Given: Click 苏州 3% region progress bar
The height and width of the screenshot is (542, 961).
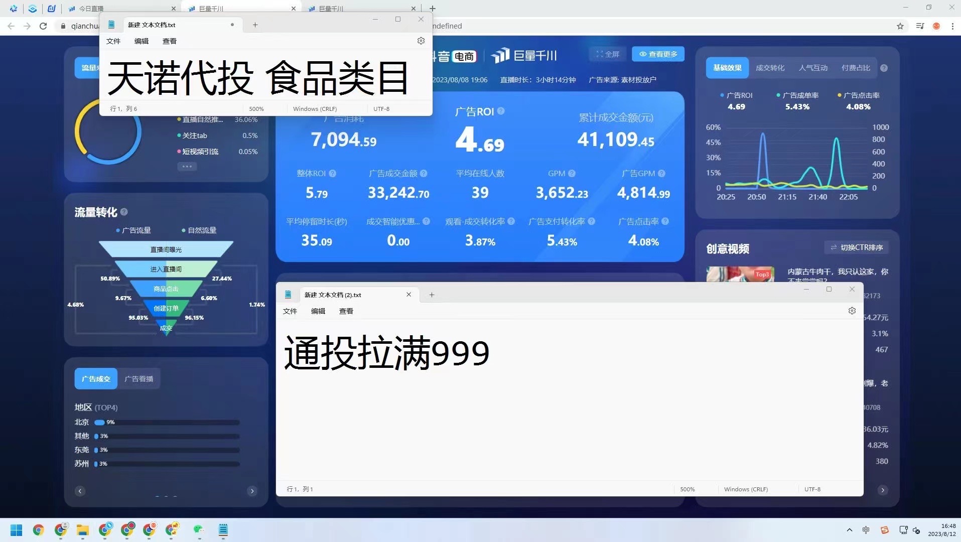Looking at the screenshot, I should point(167,464).
